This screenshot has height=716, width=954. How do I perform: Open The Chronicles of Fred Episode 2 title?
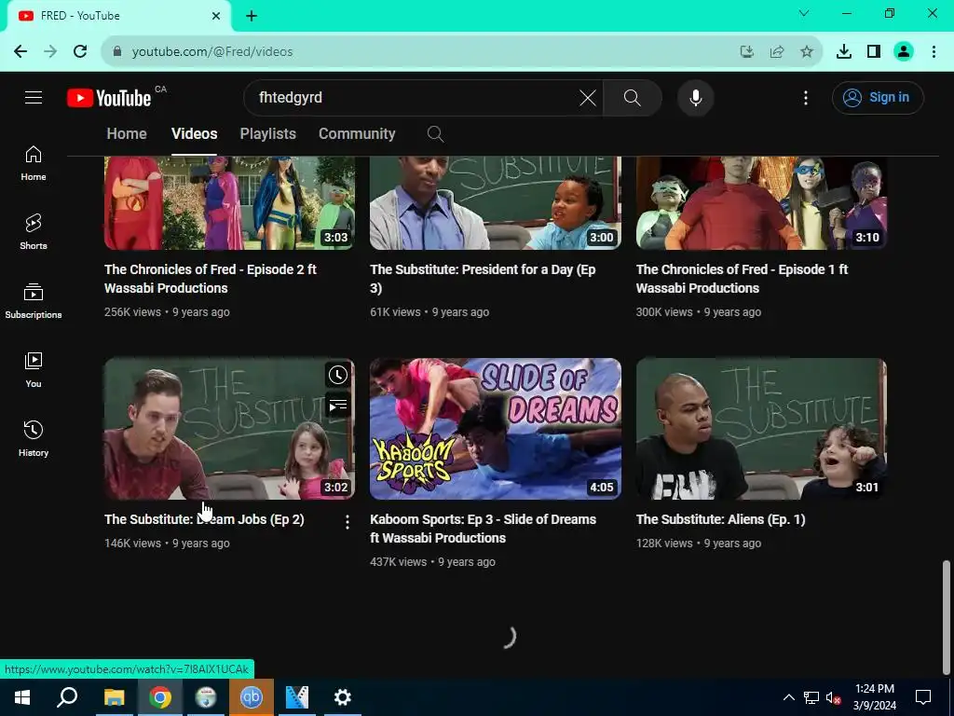click(x=211, y=279)
